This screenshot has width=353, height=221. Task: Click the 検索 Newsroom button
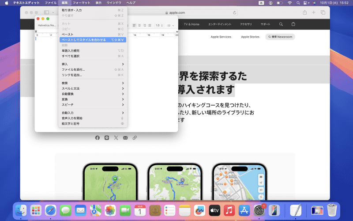coord(280,37)
